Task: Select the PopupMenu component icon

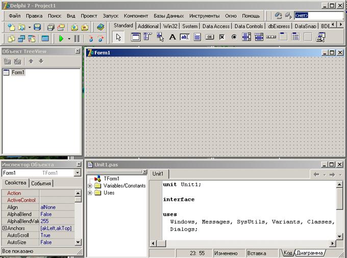Action: 160,37
